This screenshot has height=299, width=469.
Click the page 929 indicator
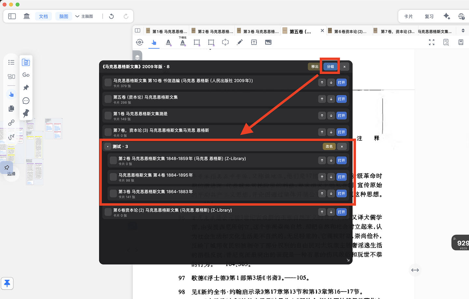pos(461,243)
